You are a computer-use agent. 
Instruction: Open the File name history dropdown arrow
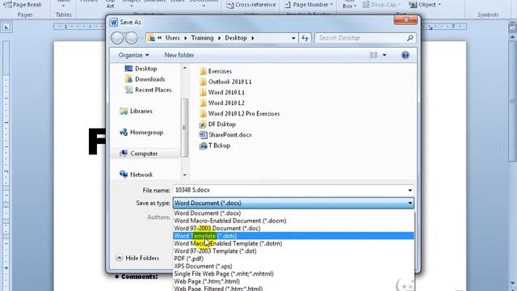pos(410,190)
